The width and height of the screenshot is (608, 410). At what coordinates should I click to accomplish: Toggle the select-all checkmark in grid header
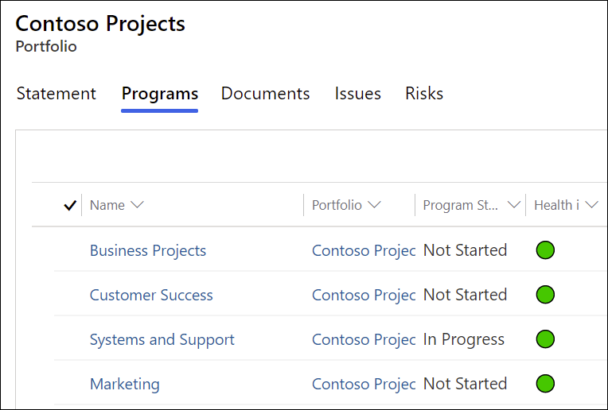tap(69, 205)
